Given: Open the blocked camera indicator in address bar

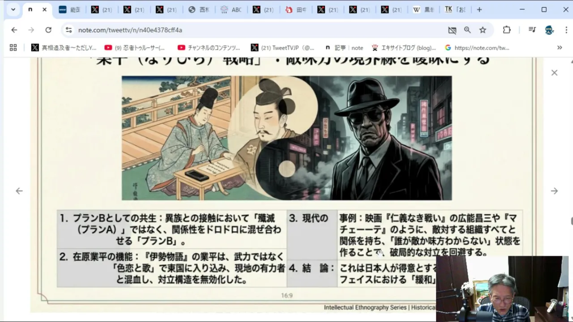Looking at the screenshot, I should click(x=452, y=30).
